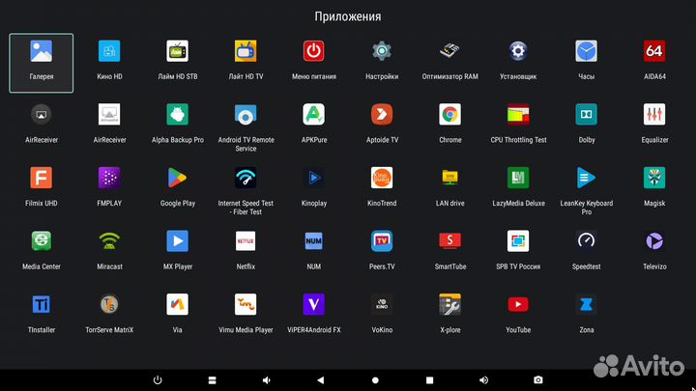Launch the Chrome browser
Viewport: 696px width, 391px height.
449,115
